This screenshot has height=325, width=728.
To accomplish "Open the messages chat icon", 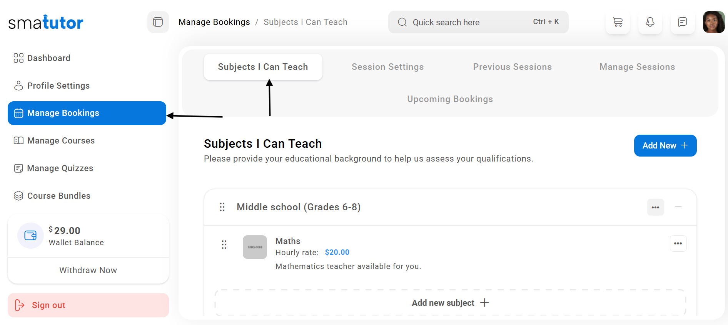I will coord(682,22).
